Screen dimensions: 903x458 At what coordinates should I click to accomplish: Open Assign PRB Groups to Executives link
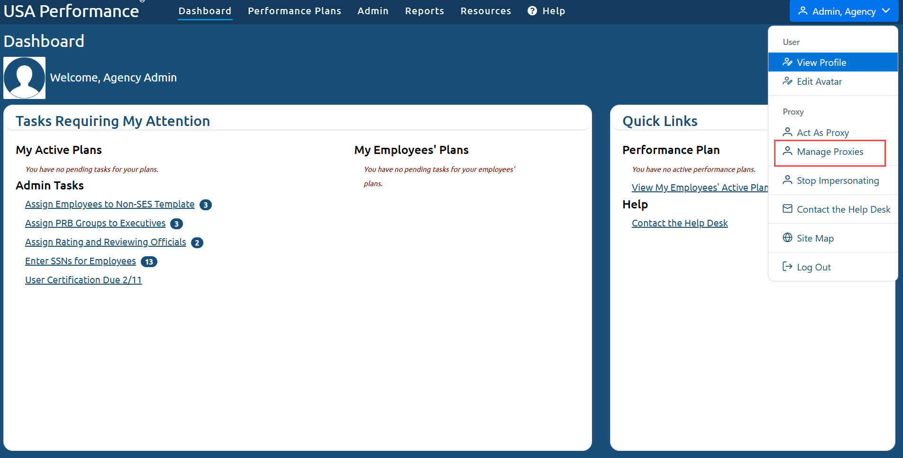[x=95, y=223]
